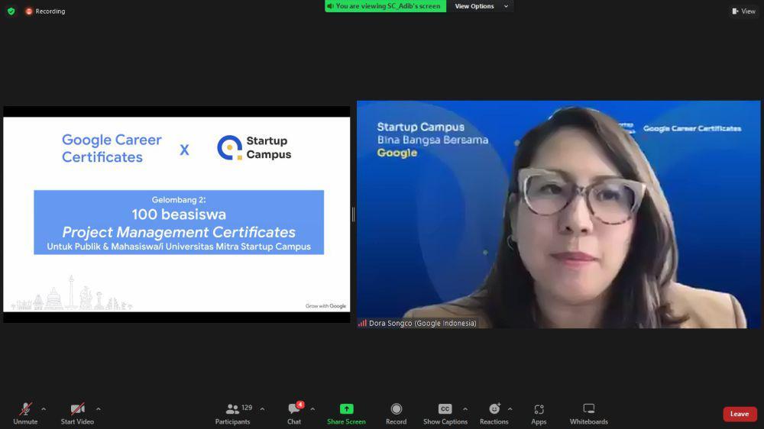Click the 'You are viewing SC_Adib's screen' banner
Image resolution: width=764 pixels, height=429 pixels.
click(385, 6)
